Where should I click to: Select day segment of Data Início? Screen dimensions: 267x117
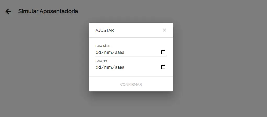coord(98,52)
